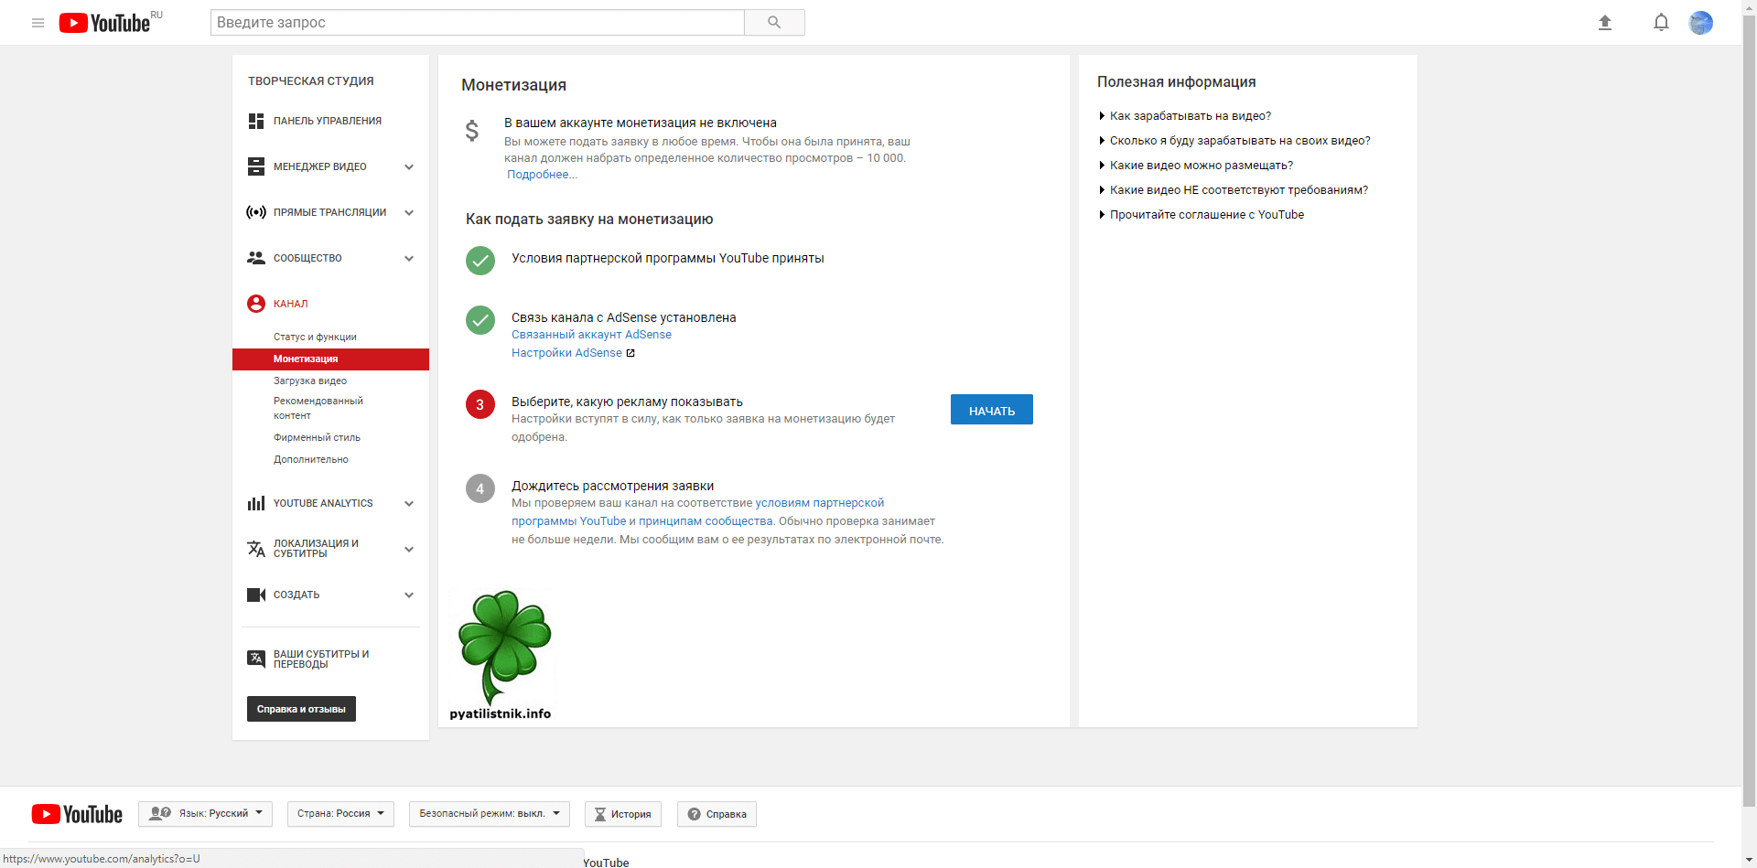Expand the Локализация и субтитры chevron
The height and width of the screenshot is (868, 1757).
pyautogui.click(x=409, y=549)
